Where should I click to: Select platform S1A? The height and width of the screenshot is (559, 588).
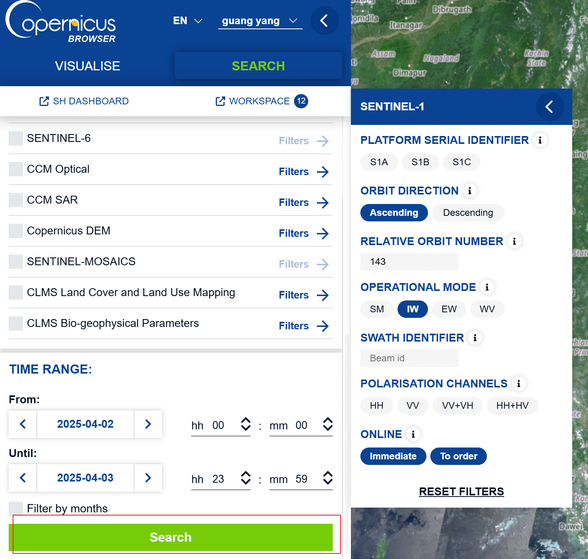pyautogui.click(x=379, y=162)
